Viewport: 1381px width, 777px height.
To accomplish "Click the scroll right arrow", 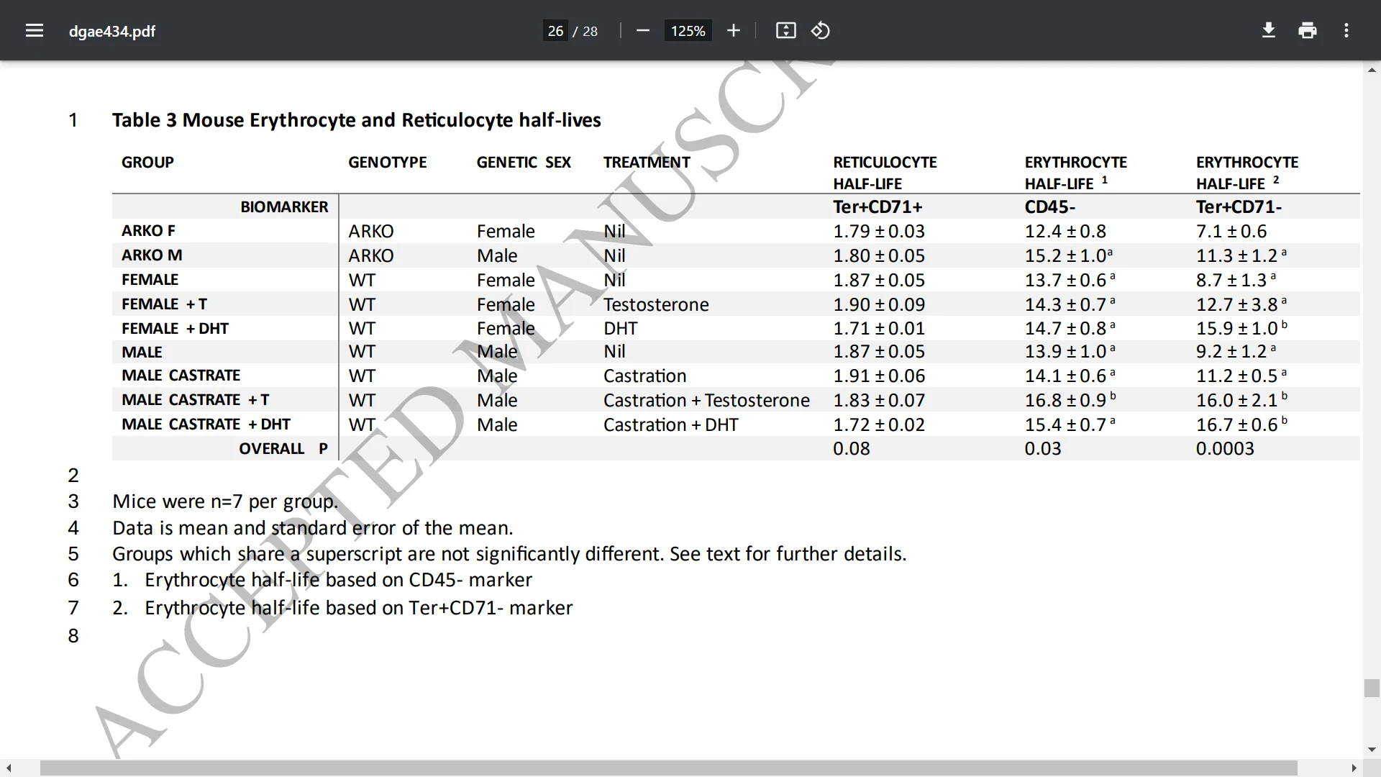I will point(1354,768).
